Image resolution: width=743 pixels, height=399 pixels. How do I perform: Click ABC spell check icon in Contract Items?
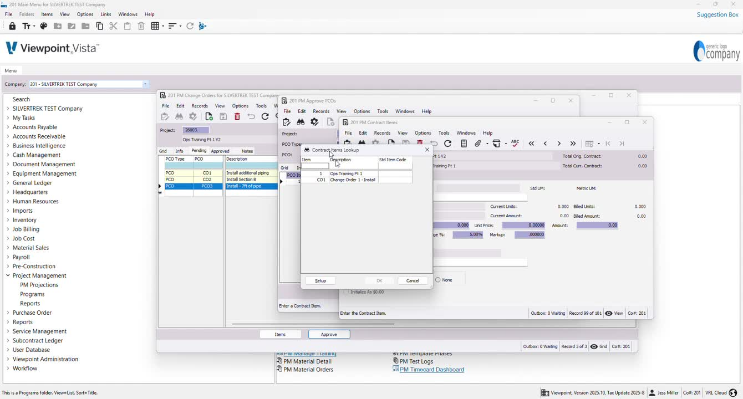[x=515, y=143]
